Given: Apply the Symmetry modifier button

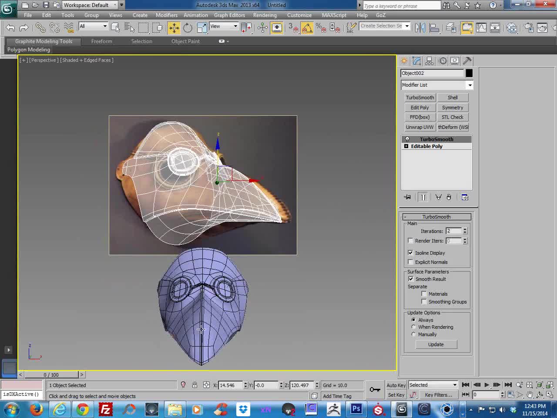Looking at the screenshot, I should click(453, 108).
